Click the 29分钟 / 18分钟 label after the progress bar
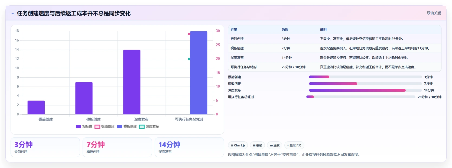 coord(430,97)
